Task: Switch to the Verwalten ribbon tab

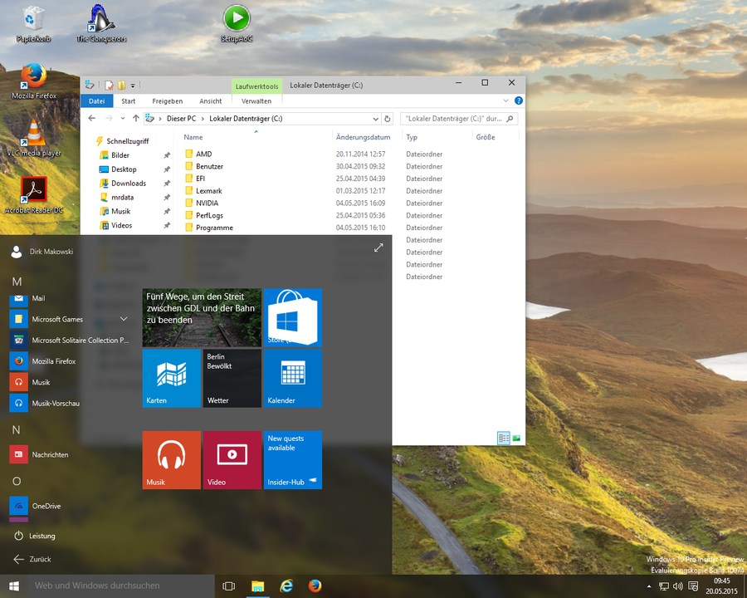Action: [x=256, y=101]
